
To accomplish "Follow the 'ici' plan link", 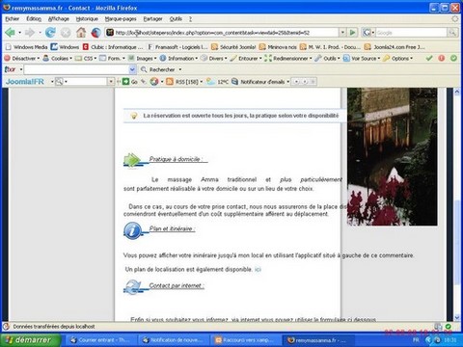I will click(258, 269).
